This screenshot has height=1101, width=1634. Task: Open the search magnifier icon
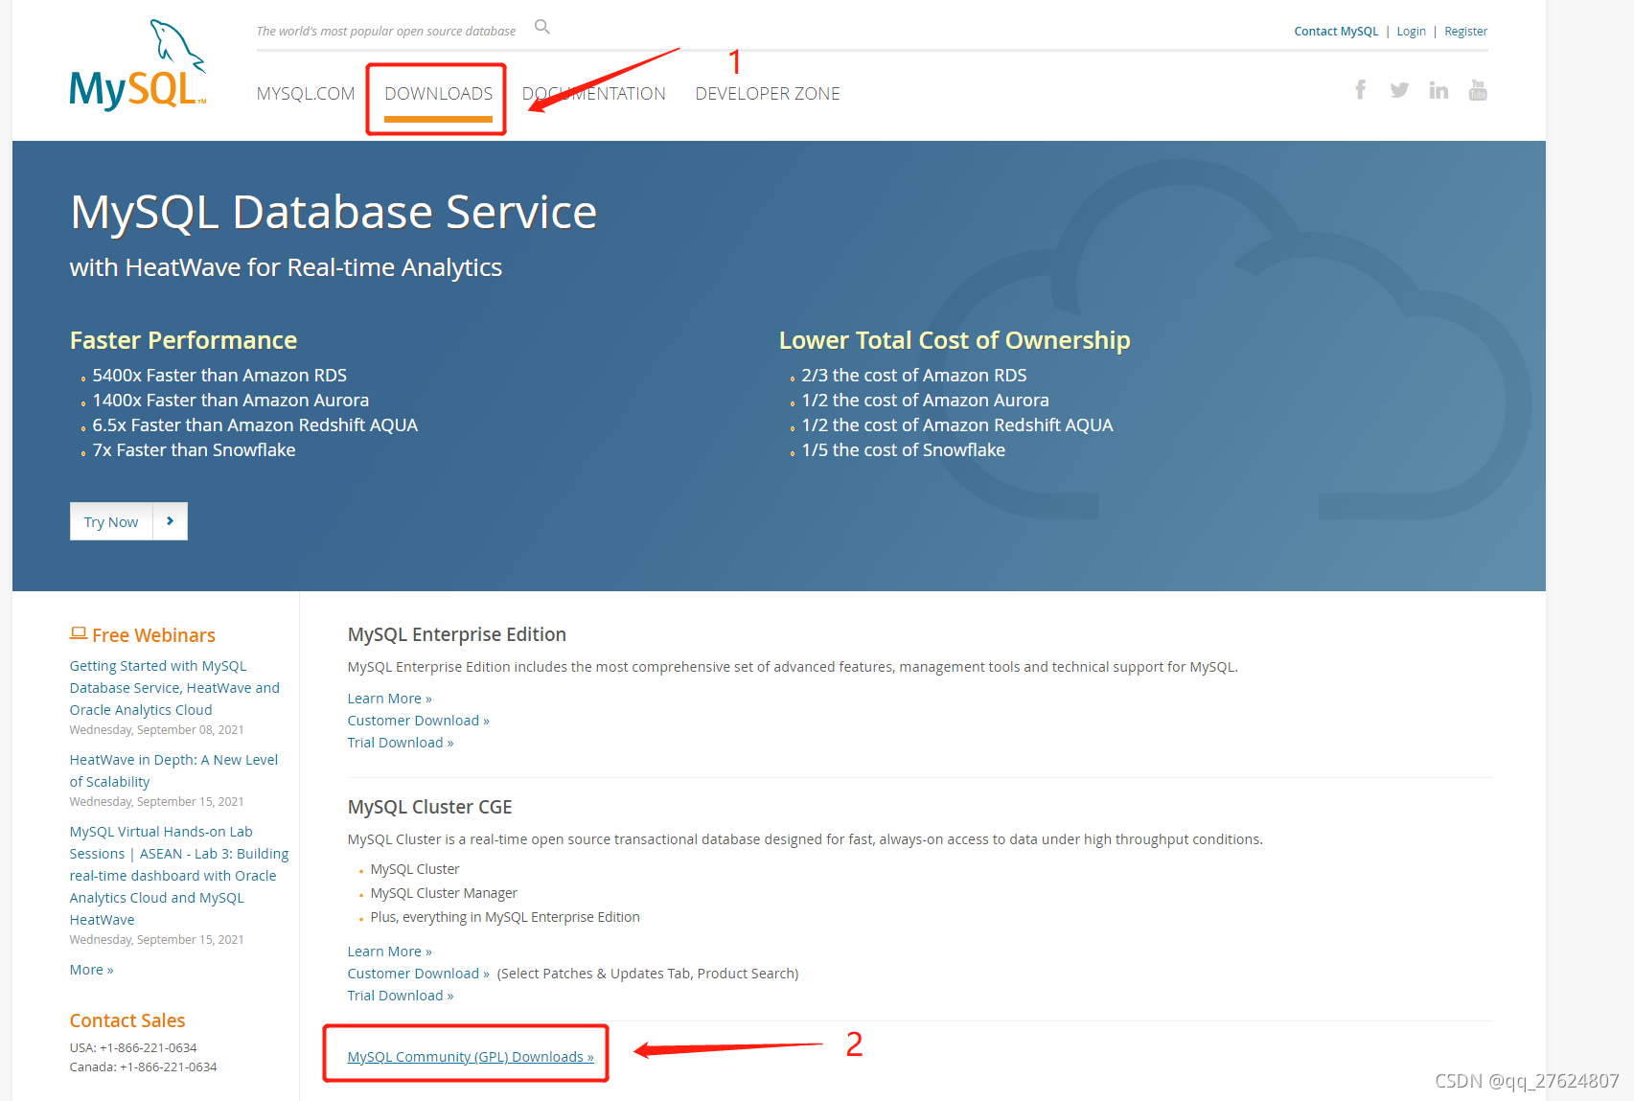pos(542,27)
